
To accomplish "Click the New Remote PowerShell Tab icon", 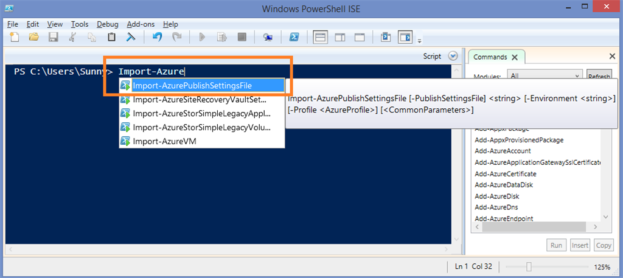I will pyautogui.click(x=268, y=37).
